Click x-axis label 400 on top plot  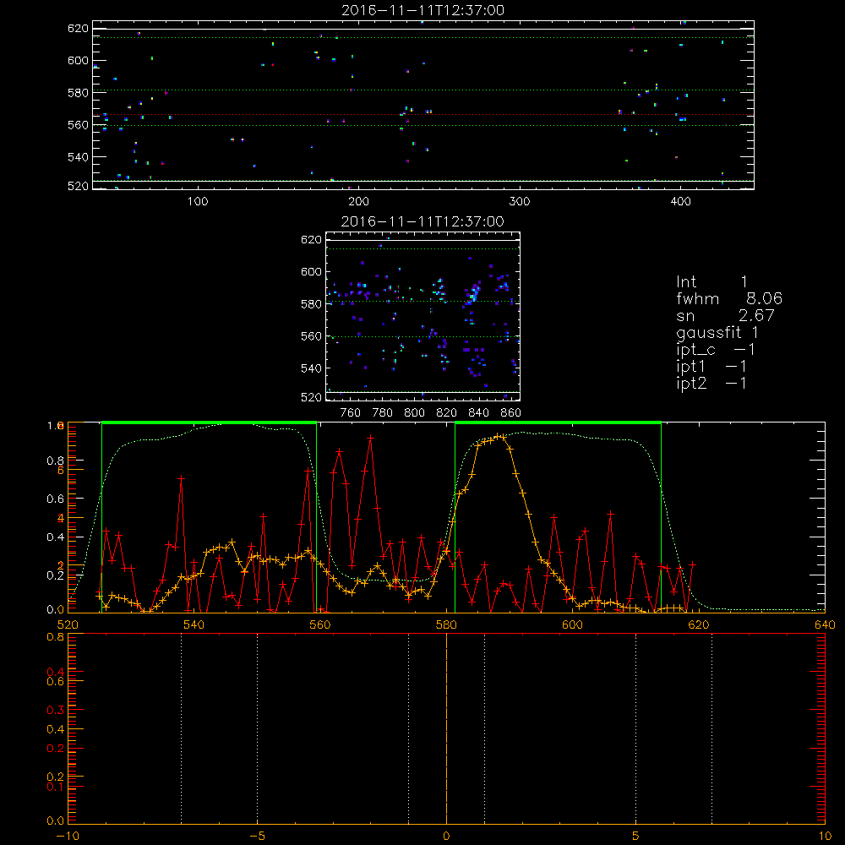coord(680,202)
